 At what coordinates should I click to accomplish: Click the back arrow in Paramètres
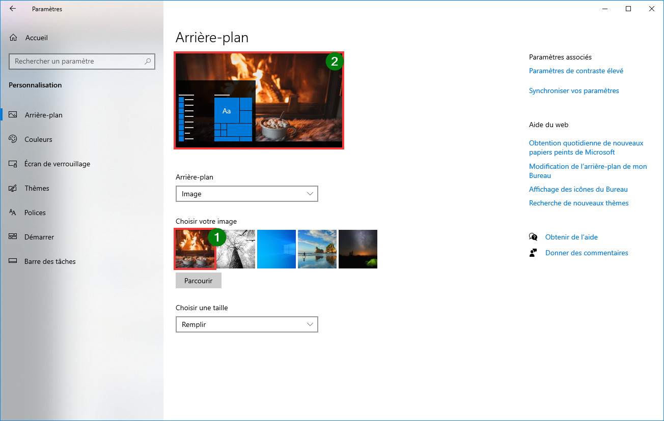click(13, 9)
